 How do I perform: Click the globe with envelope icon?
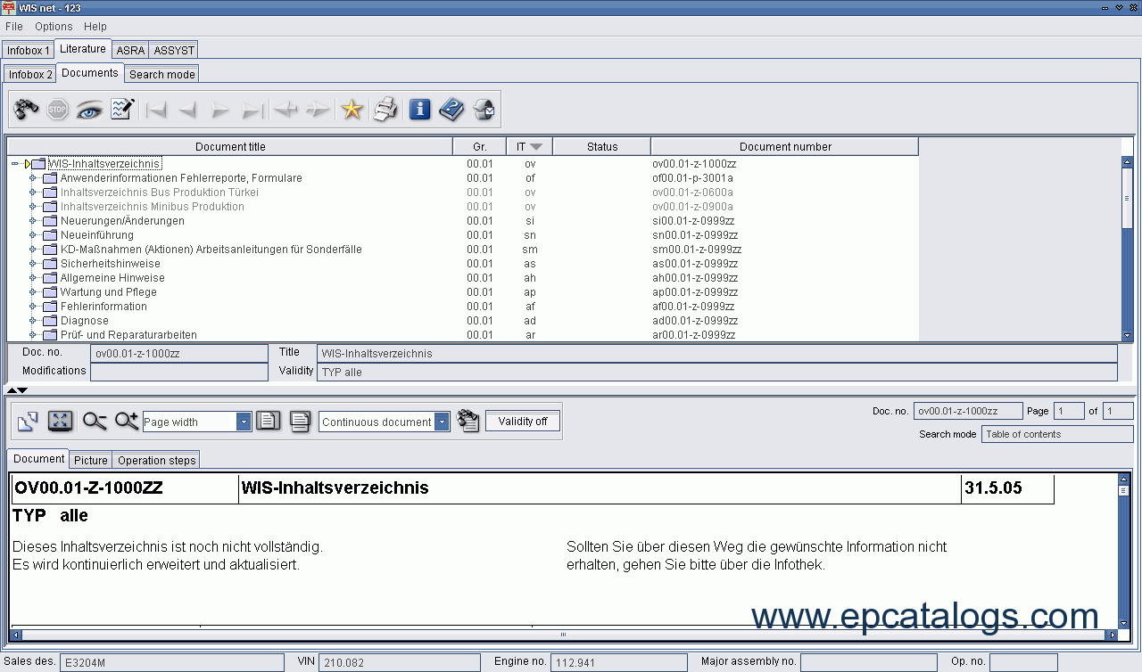484,110
